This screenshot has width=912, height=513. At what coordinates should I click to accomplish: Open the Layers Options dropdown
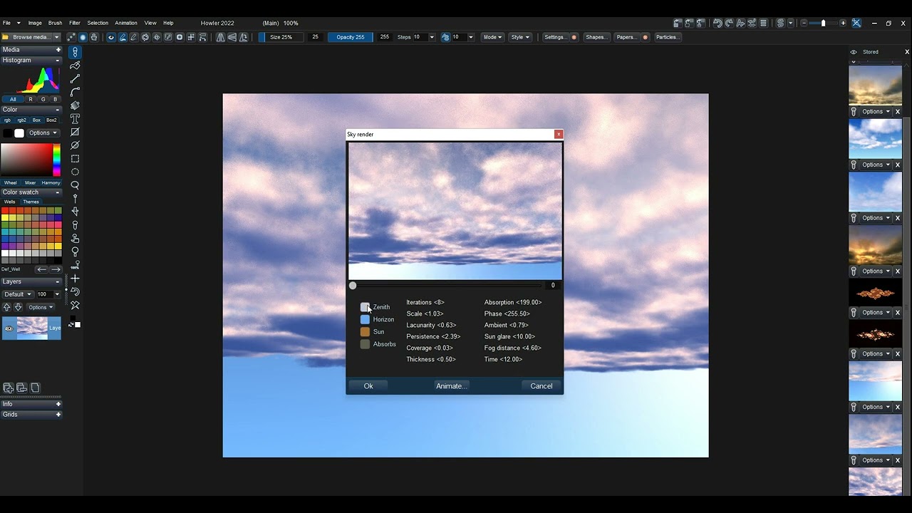[x=41, y=307]
